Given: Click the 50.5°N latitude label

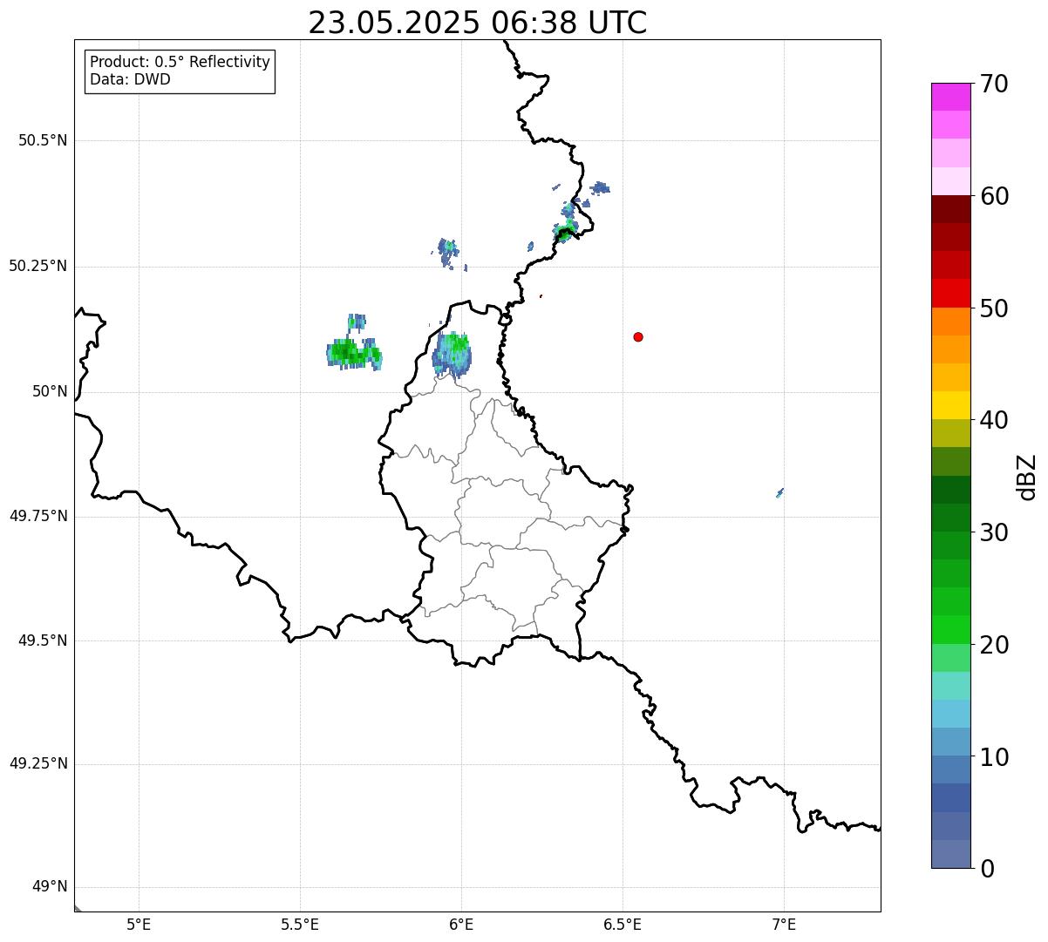Looking at the screenshot, I should coord(43,140).
